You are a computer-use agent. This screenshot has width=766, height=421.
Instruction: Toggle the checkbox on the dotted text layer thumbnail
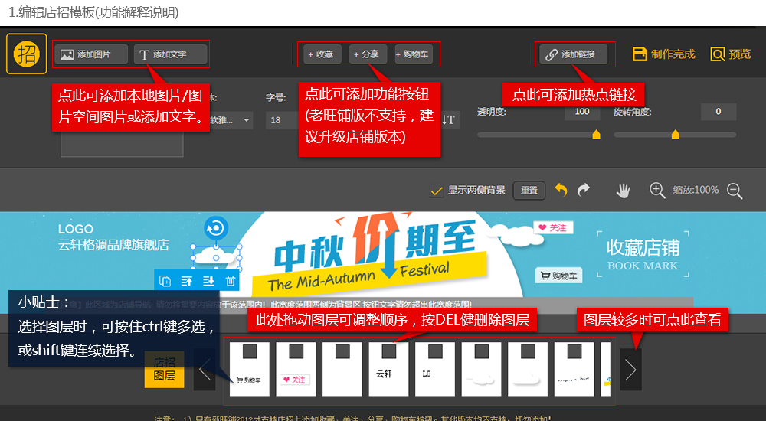click(575, 351)
